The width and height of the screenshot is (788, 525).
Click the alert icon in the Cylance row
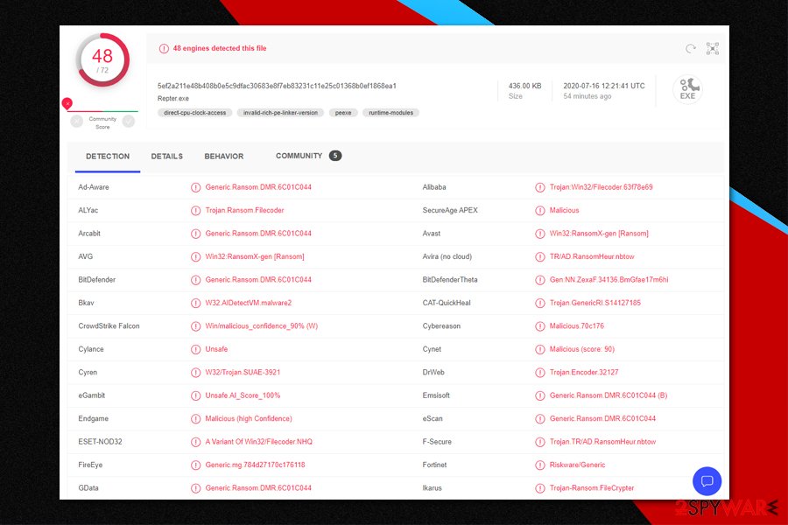[x=195, y=349]
